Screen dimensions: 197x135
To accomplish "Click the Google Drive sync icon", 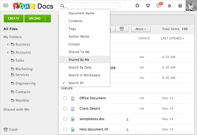I will pyautogui.click(x=137, y=6).
